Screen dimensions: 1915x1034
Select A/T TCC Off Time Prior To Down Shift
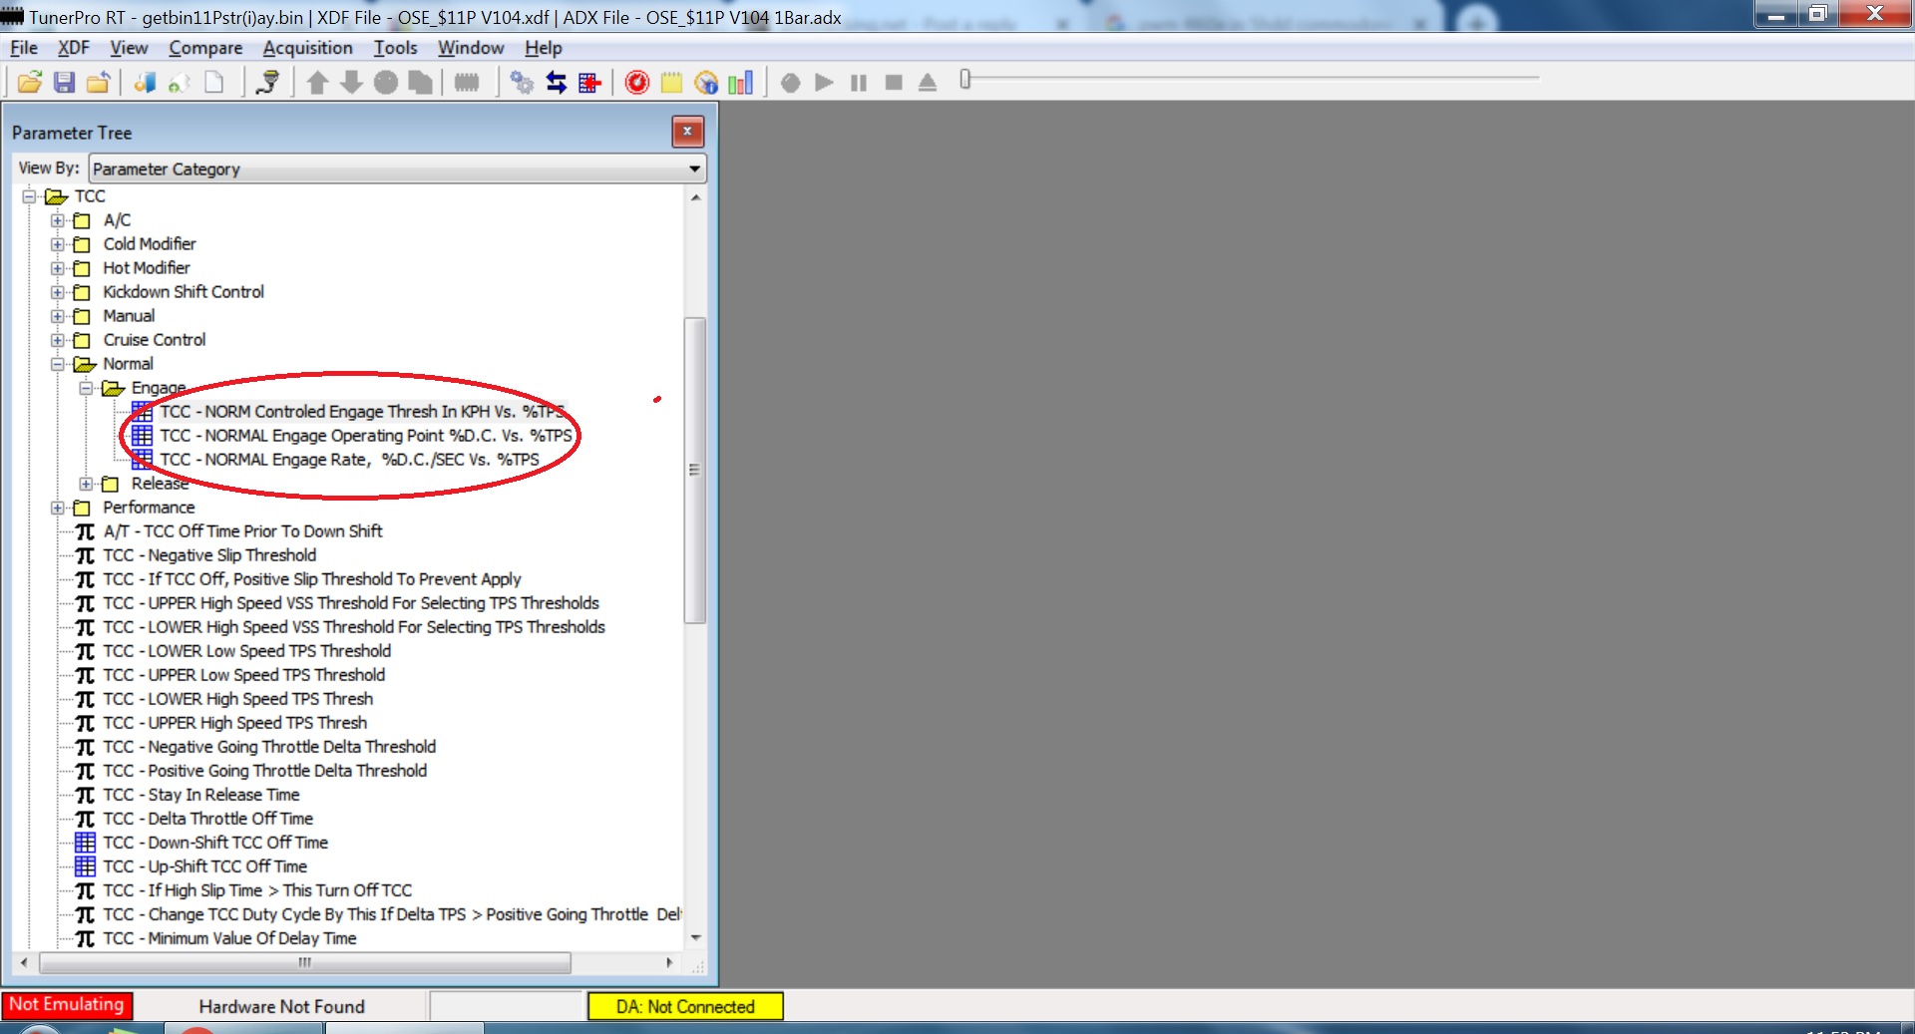click(242, 531)
